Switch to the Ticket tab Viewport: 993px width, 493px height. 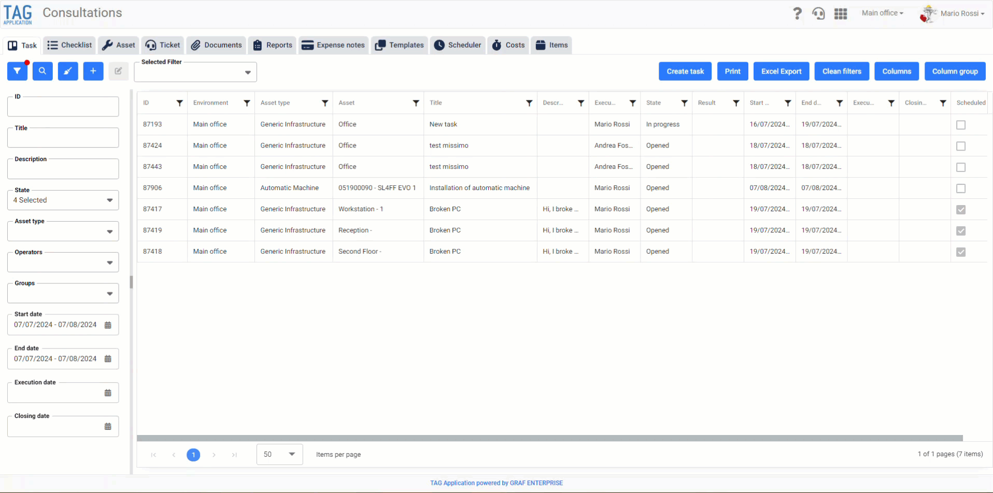(x=163, y=45)
